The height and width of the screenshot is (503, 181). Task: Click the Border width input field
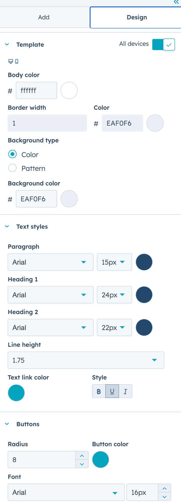click(47, 123)
